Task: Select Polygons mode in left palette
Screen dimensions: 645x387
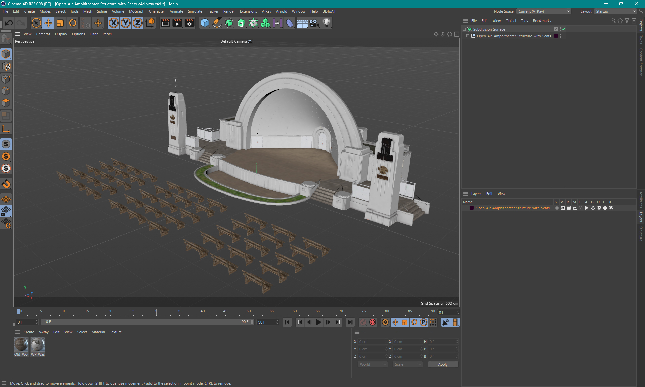Action: click(6, 103)
